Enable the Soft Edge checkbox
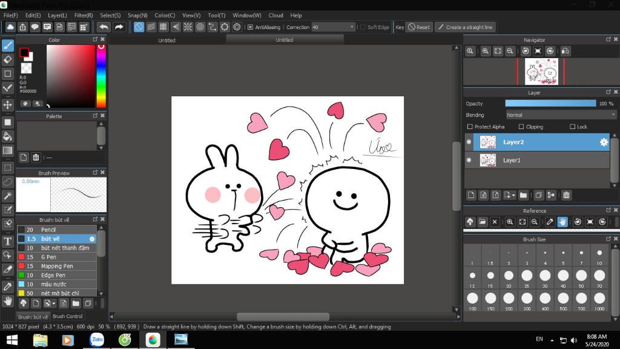Viewport: 620px width, 349px height. [x=363, y=27]
